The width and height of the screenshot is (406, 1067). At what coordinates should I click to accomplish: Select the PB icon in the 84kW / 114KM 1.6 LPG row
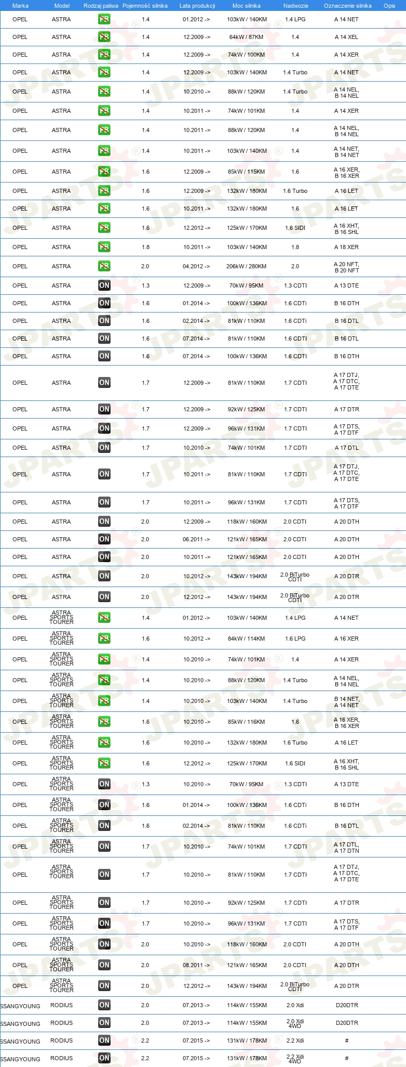point(104,639)
